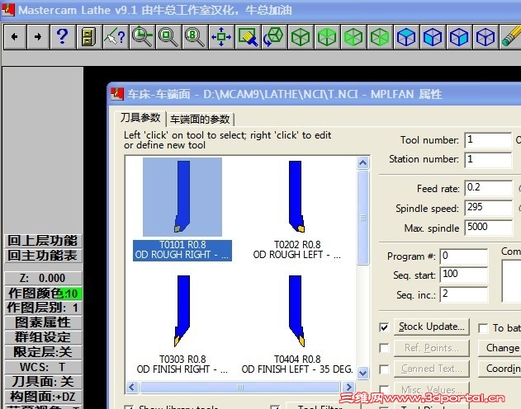The width and height of the screenshot is (521, 409).
Task: Click the file cabinet toolbar icon
Action: pyautogui.click(x=88, y=36)
